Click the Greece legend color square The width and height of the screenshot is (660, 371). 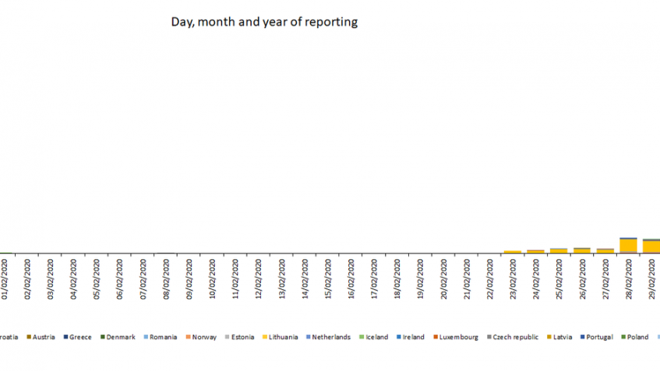pyautogui.click(x=65, y=337)
